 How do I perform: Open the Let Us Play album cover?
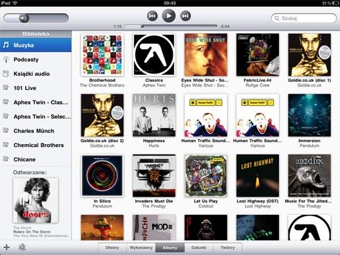tap(206, 175)
